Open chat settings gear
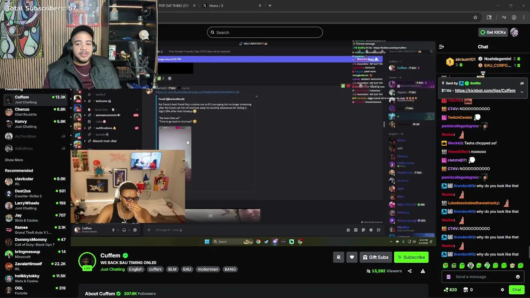 502,290
